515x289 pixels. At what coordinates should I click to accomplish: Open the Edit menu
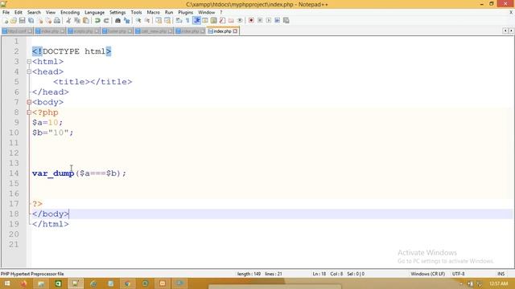[x=19, y=13]
